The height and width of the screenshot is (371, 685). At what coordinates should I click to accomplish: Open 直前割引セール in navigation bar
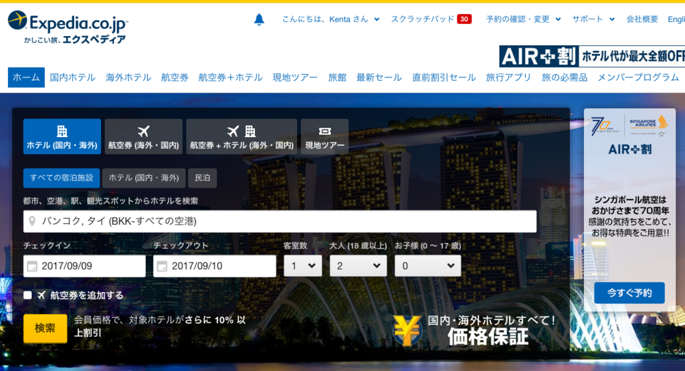444,78
